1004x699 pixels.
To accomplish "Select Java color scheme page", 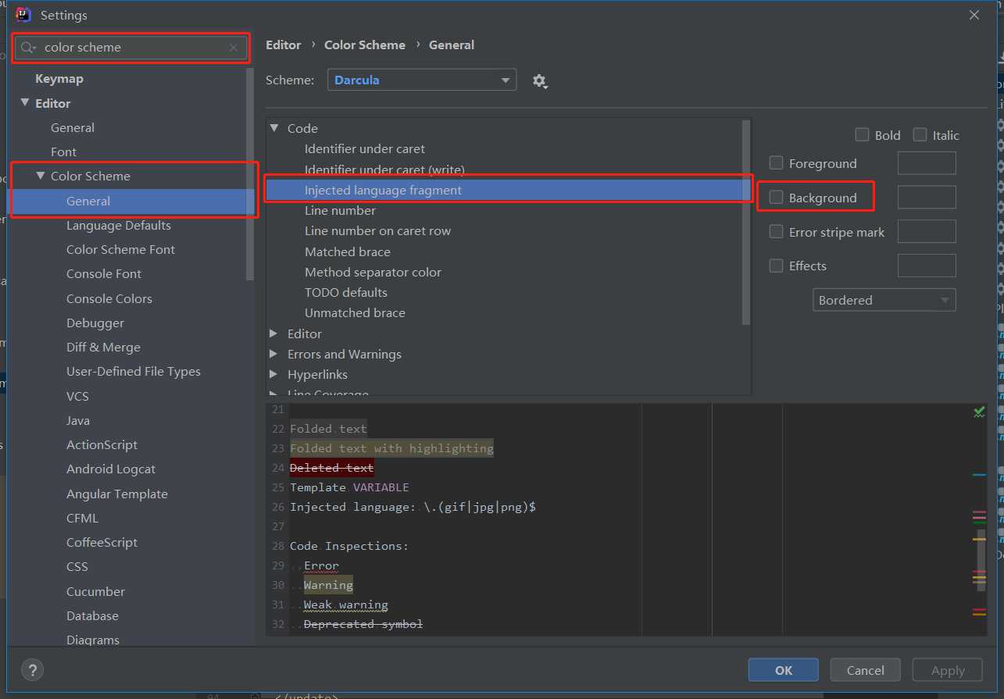I will click(78, 420).
